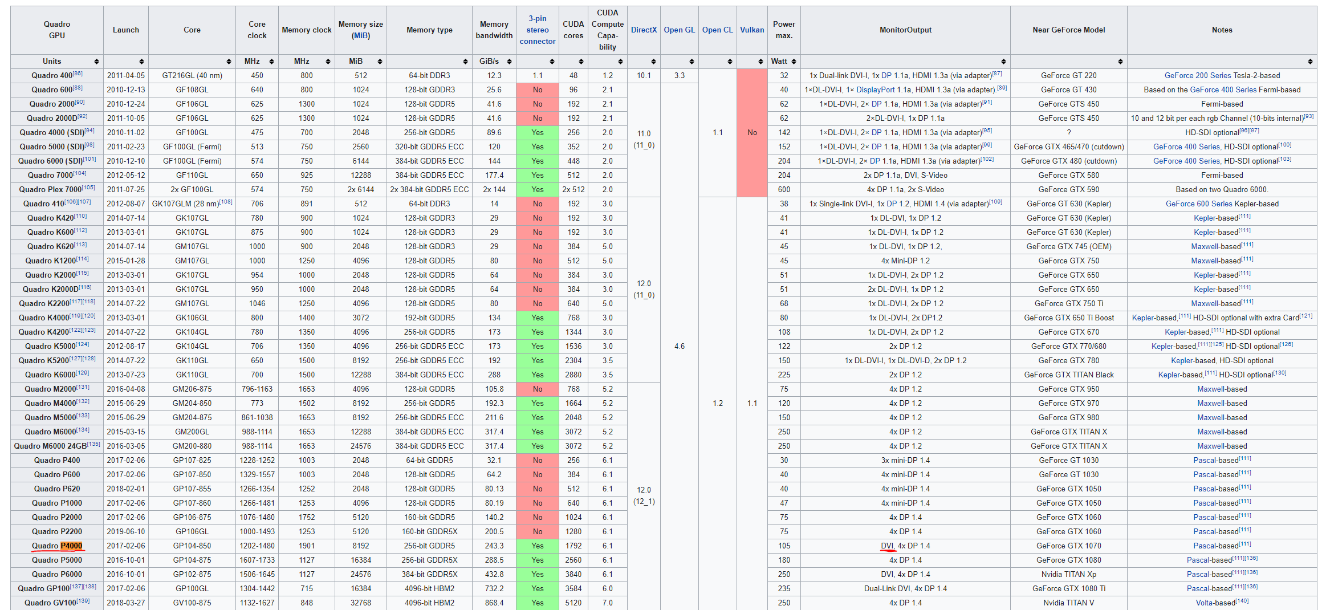Screen dimensions: 1326x610
Task: Click the Quadro Plex 7000 row name
Action: 57,190
